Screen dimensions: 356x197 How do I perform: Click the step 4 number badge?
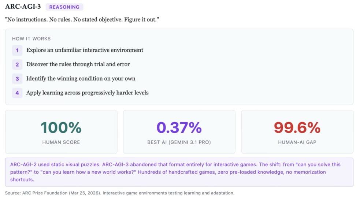(17, 93)
